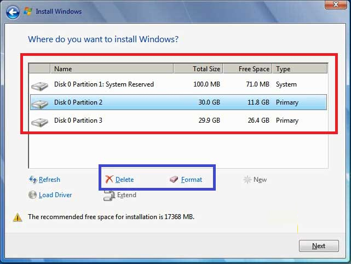Select Disk 0 Partition 1: System Reserved
351x264 pixels.
[x=104, y=84]
